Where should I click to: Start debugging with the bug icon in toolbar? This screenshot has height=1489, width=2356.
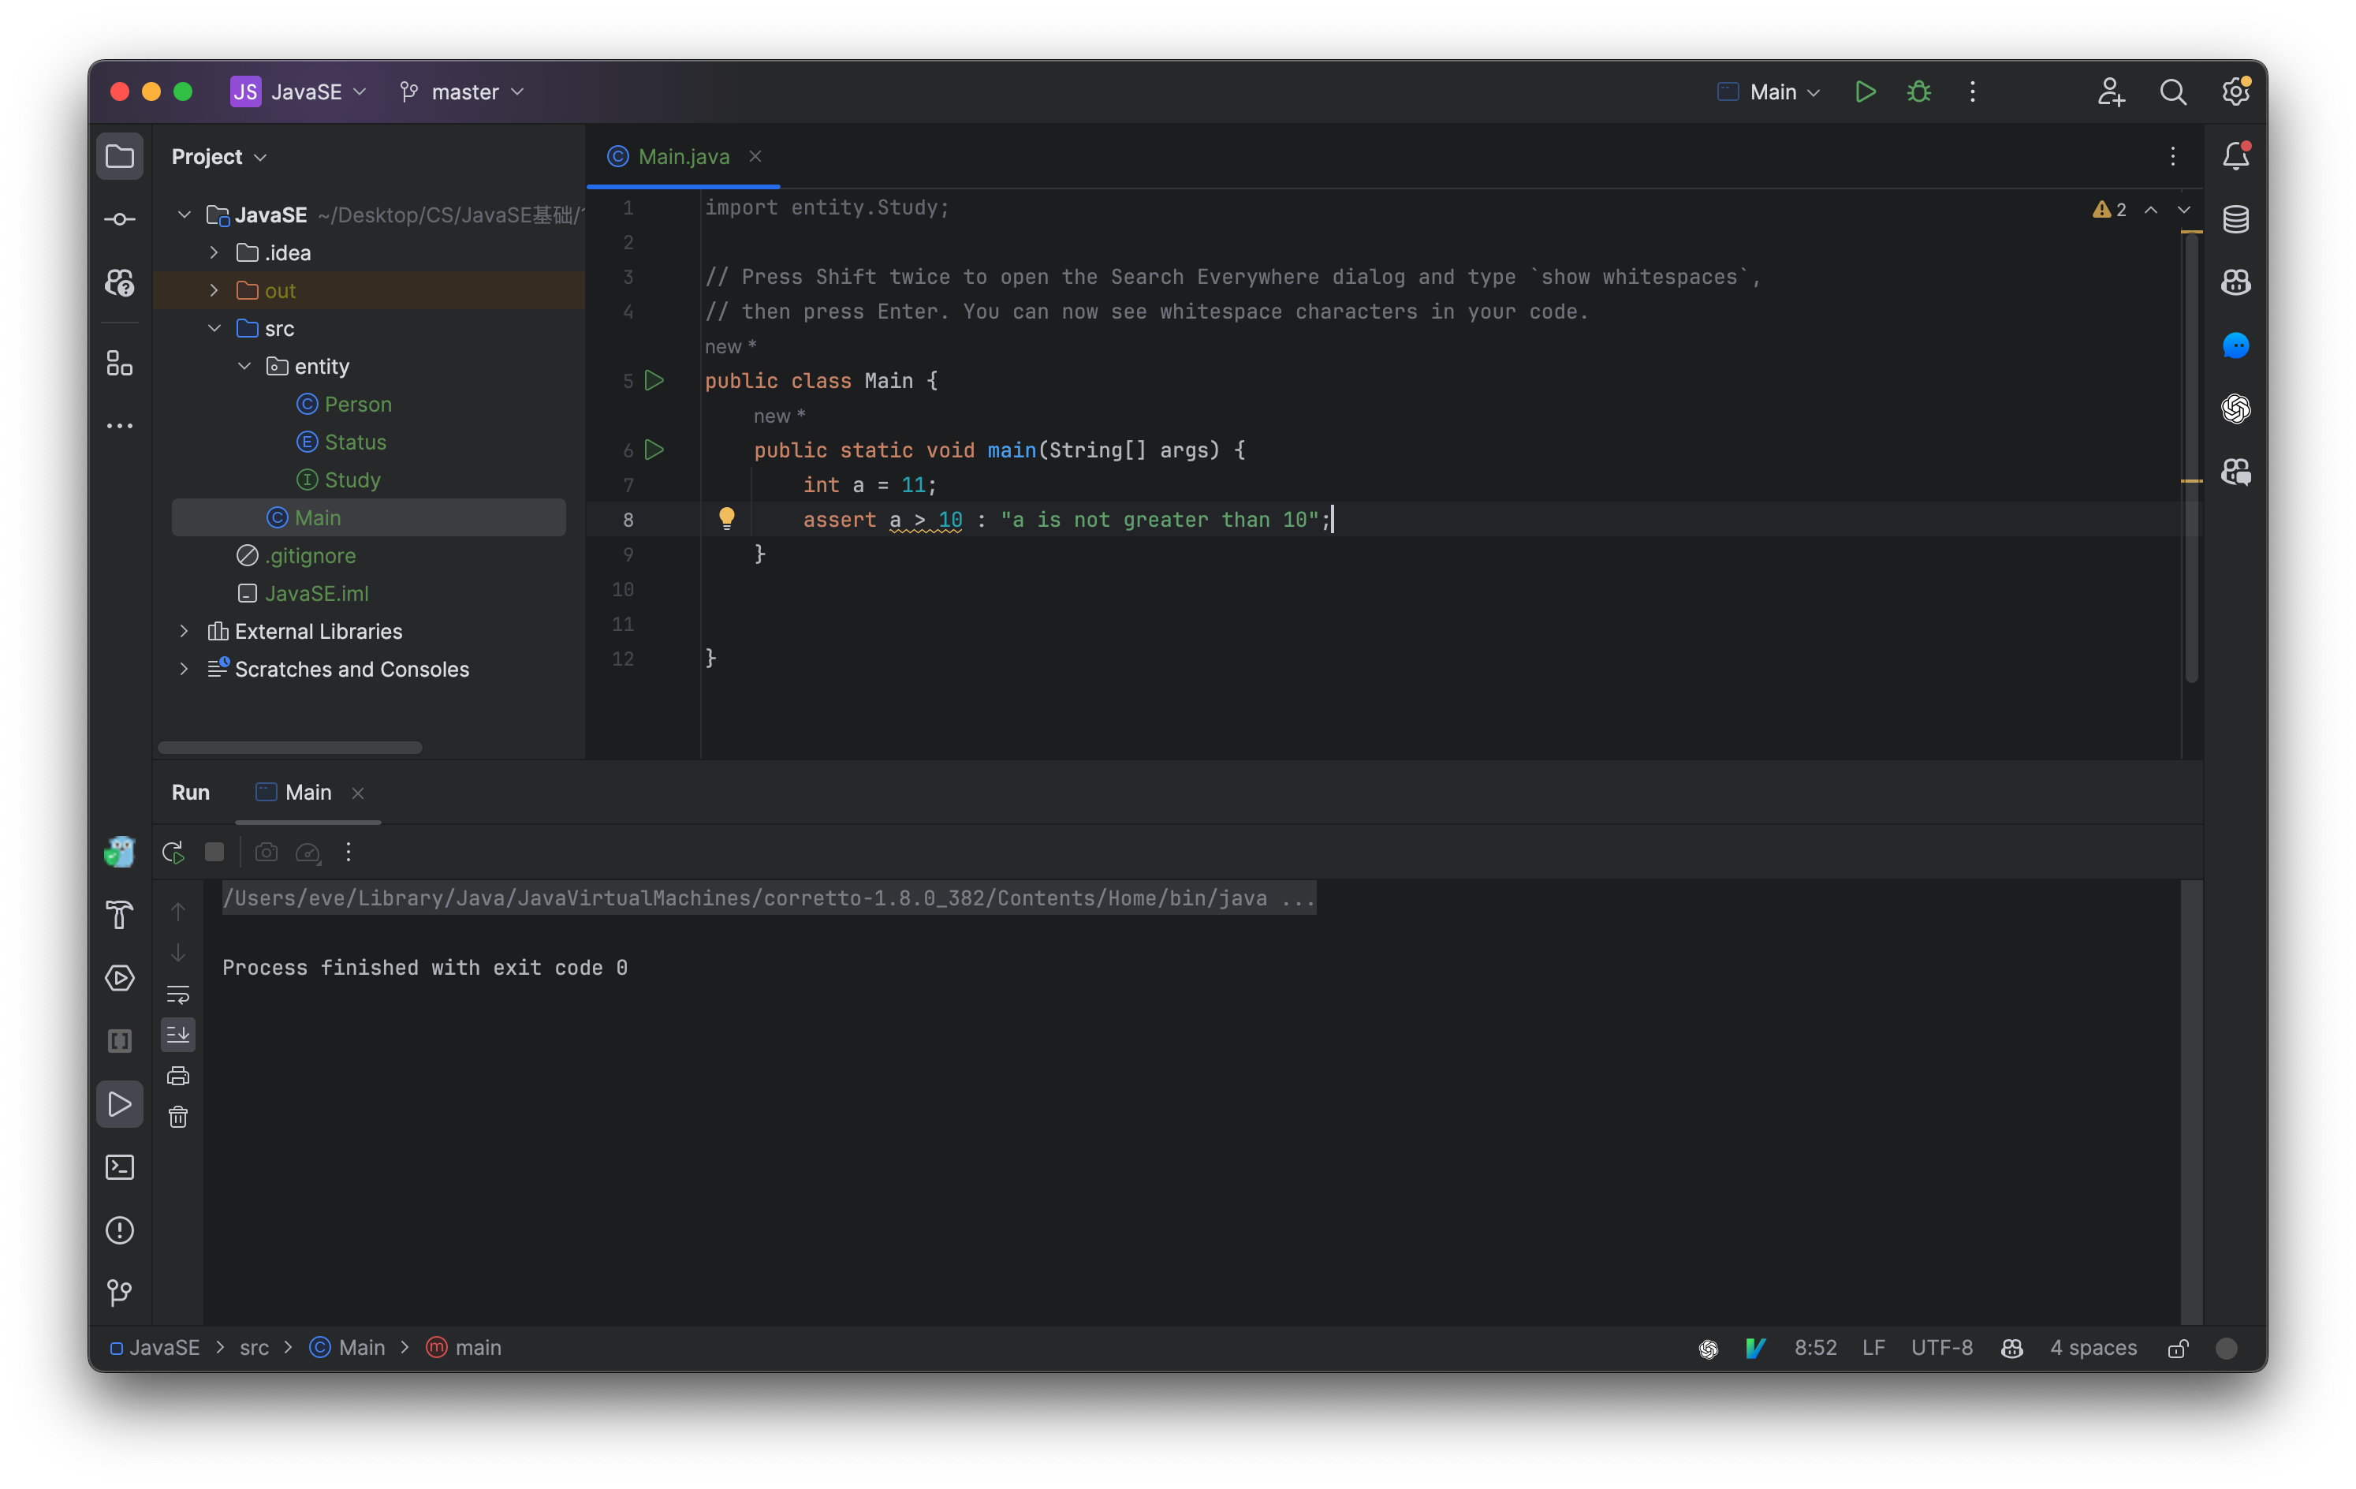coord(1917,91)
